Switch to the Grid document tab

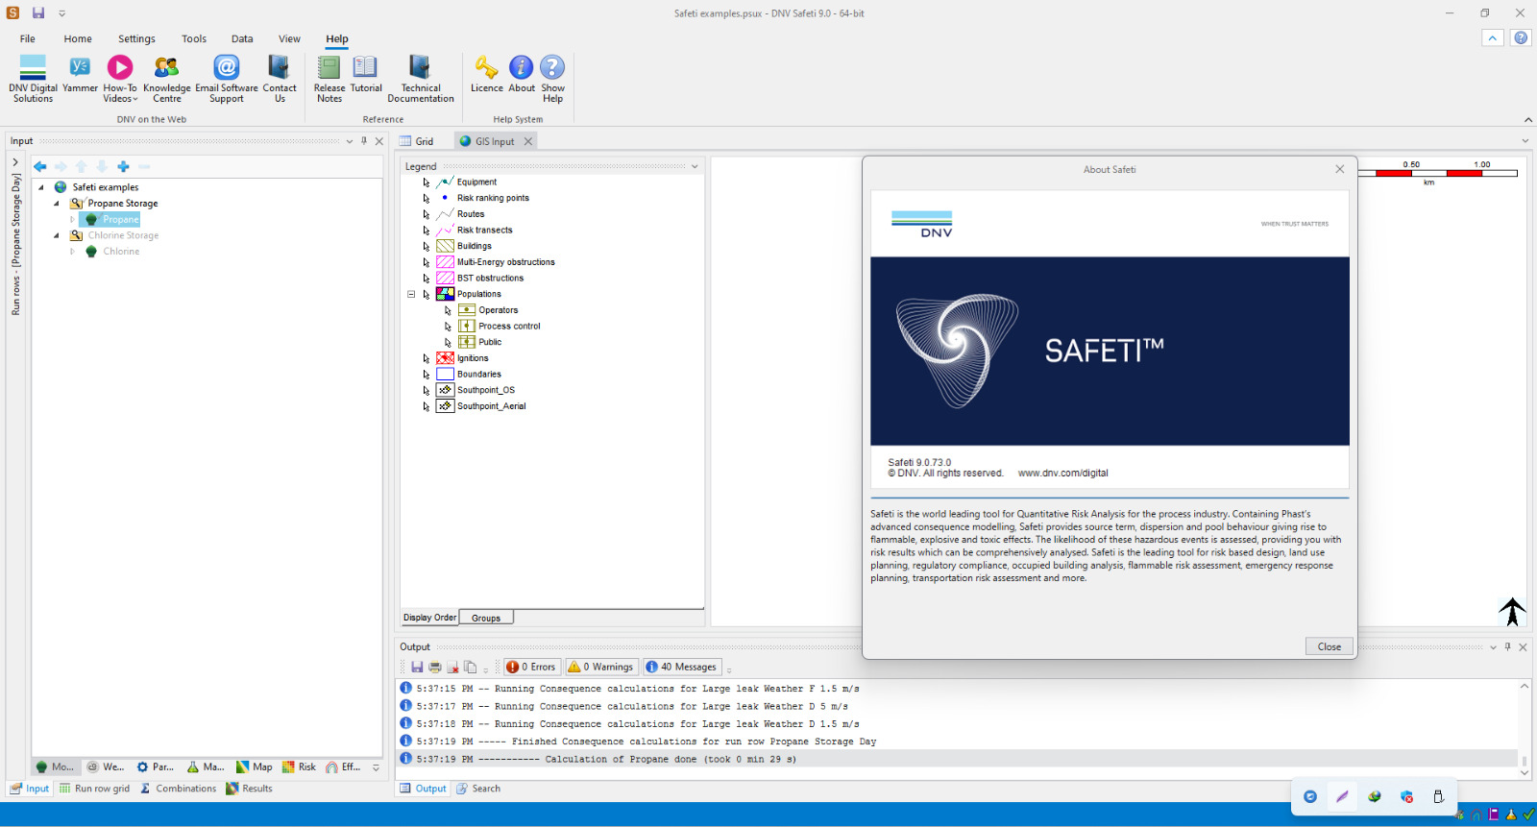coord(417,141)
